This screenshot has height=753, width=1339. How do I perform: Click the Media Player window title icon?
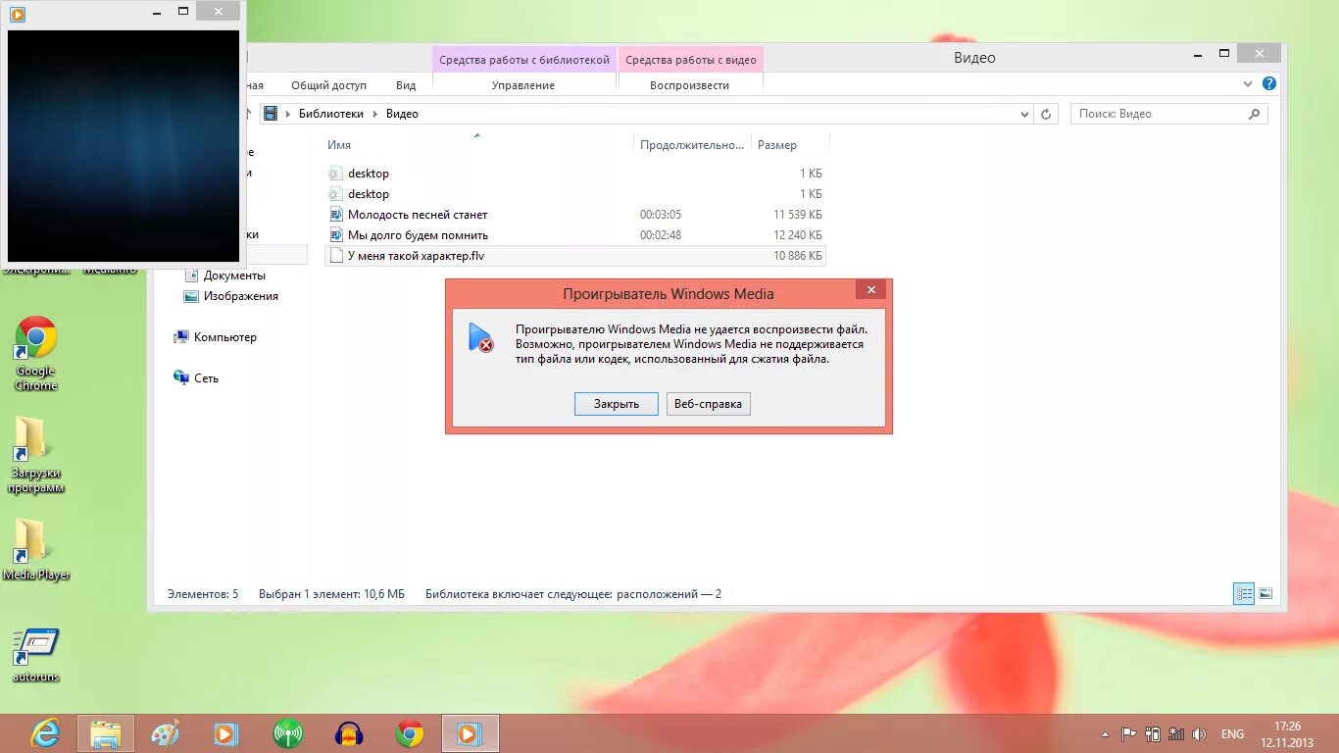click(18, 14)
